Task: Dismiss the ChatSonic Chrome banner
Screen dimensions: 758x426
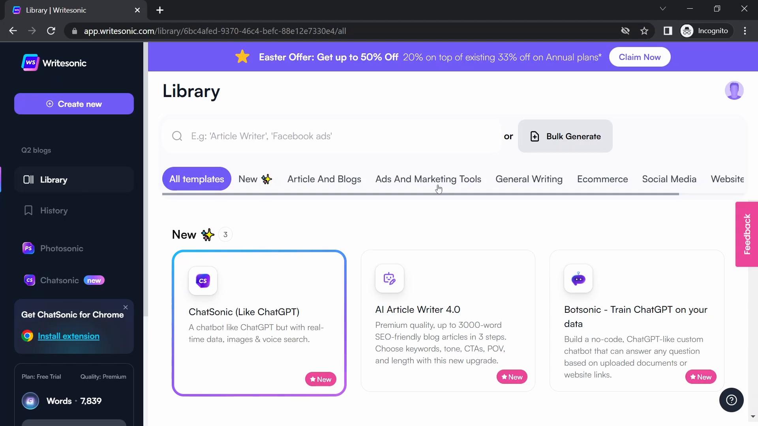Action: pos(125,307)
